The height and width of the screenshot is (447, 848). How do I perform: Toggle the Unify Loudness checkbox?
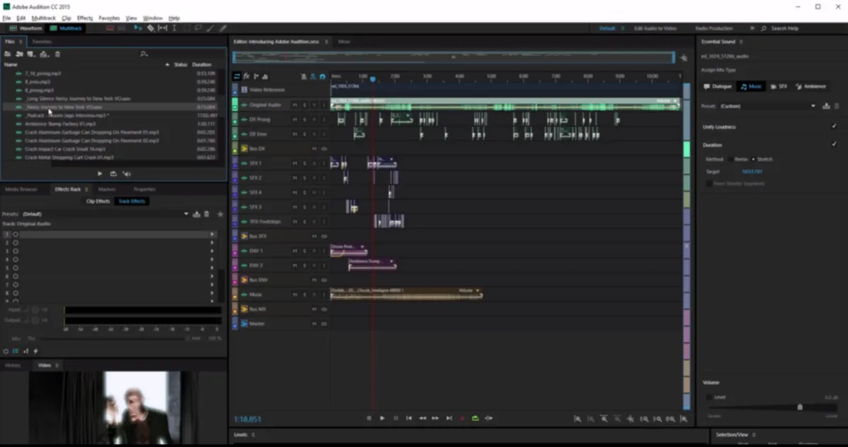[835, 126]
